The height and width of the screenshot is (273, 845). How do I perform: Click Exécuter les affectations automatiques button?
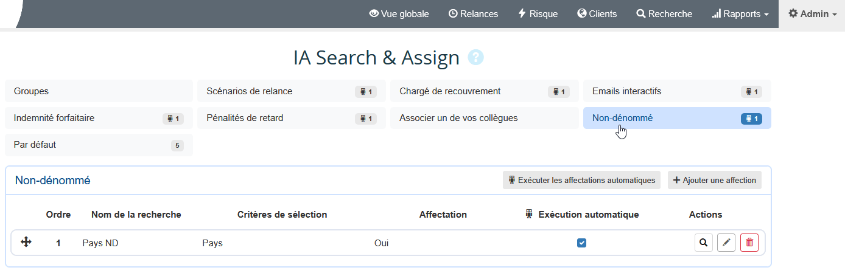click(x=581, y=180)
